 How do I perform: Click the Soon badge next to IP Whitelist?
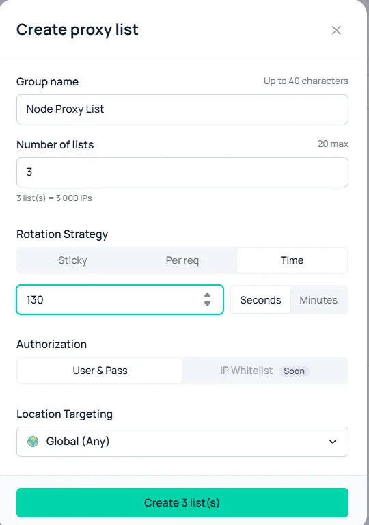(x=294, y=371)
